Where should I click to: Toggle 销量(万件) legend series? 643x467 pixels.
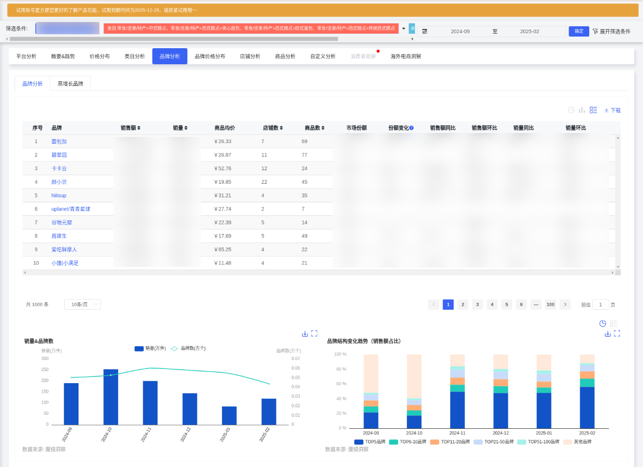coord(150,348)
